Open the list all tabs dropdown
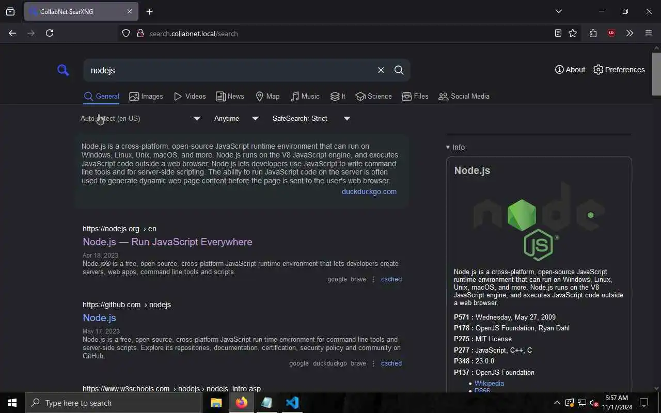 pos(558,11)
